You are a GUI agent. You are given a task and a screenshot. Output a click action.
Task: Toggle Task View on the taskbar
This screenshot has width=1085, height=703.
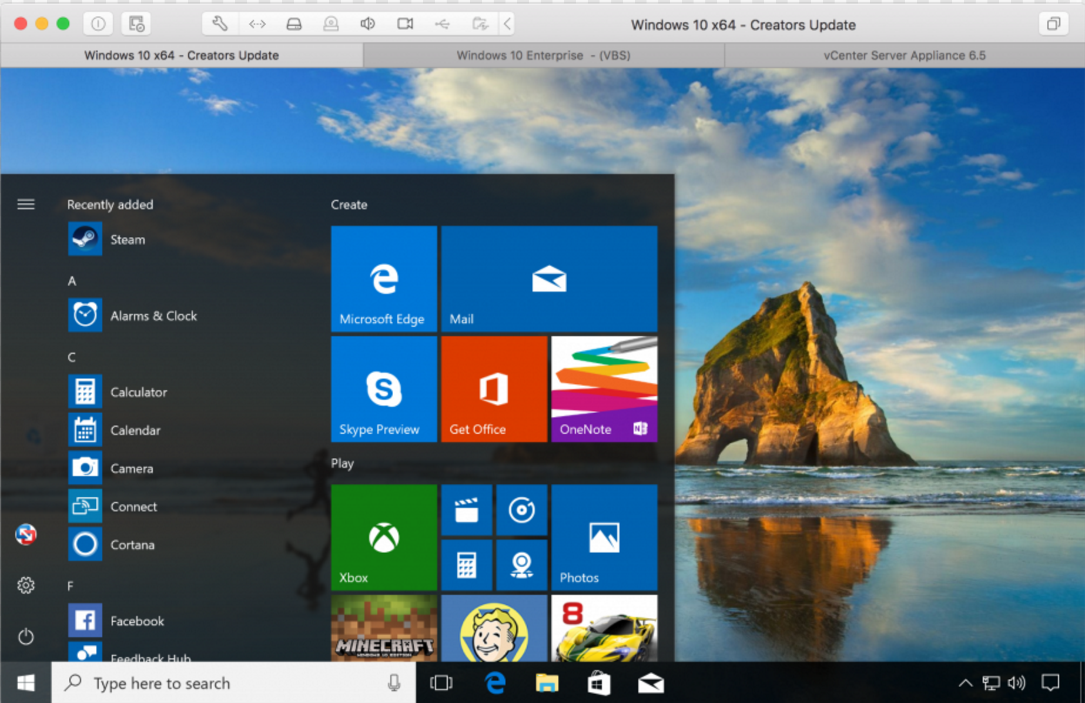pyautogui.click(x=441, y=682)
